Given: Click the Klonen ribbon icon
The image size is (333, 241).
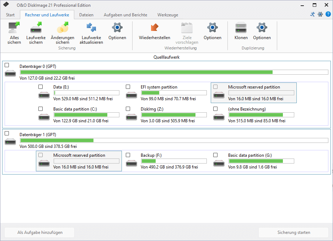Looking at the screenshot, I should coord(241,28).
